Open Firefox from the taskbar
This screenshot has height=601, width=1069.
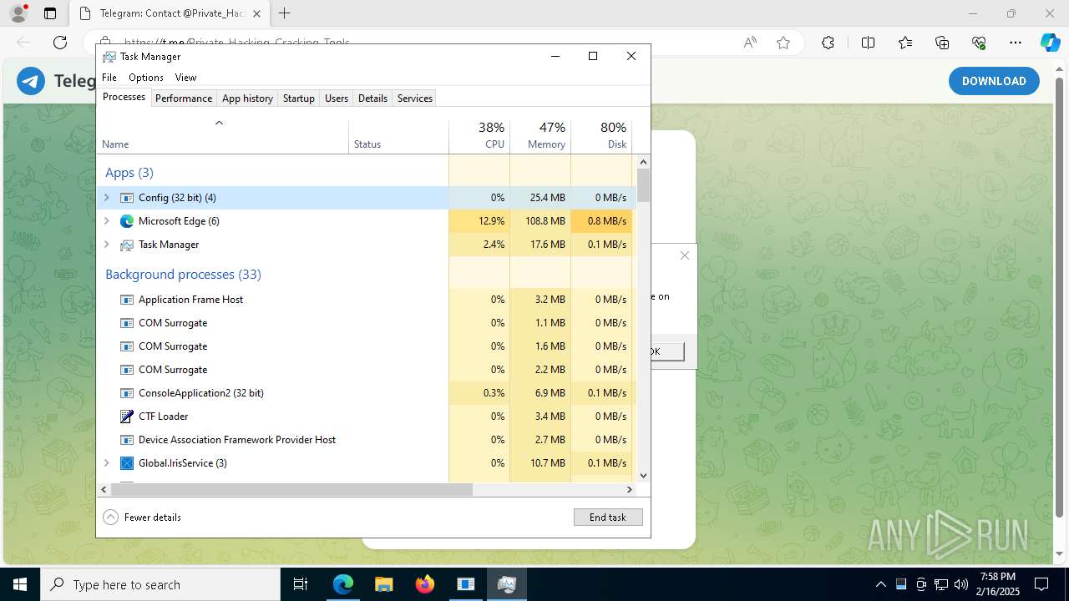[x=425, y=584]
